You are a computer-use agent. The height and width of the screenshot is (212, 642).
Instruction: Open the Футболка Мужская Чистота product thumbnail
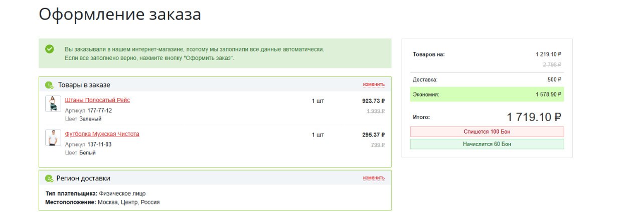click(53, 137)
